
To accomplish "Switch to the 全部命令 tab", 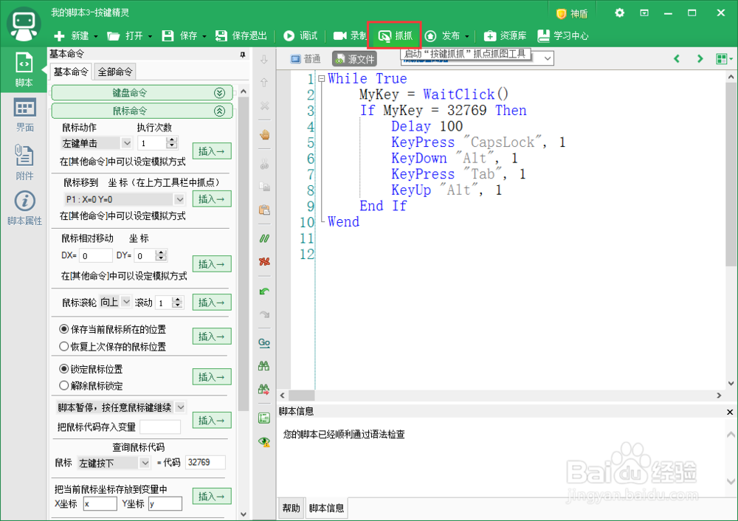I will click(115, 72).
